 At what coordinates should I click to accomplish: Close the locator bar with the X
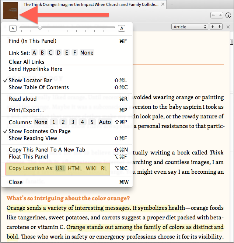(x=228, y=27)
